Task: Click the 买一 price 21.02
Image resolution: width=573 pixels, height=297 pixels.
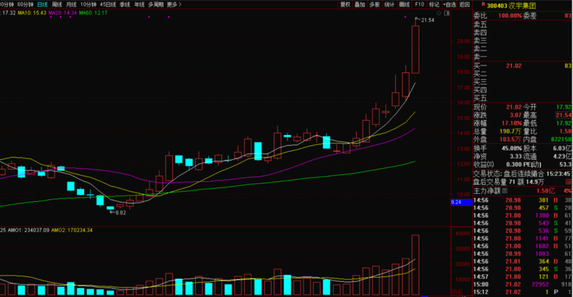Action: point(514,65)
